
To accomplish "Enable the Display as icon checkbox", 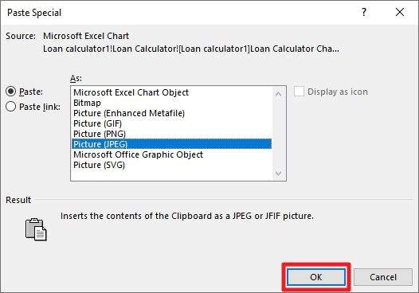I will coord(299,92).
